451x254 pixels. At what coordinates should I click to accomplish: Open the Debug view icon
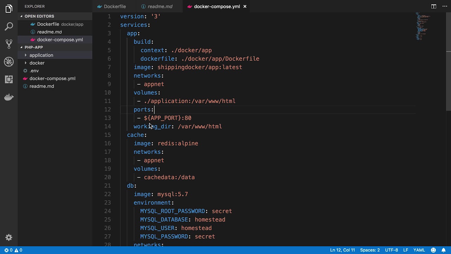[9, 62]
